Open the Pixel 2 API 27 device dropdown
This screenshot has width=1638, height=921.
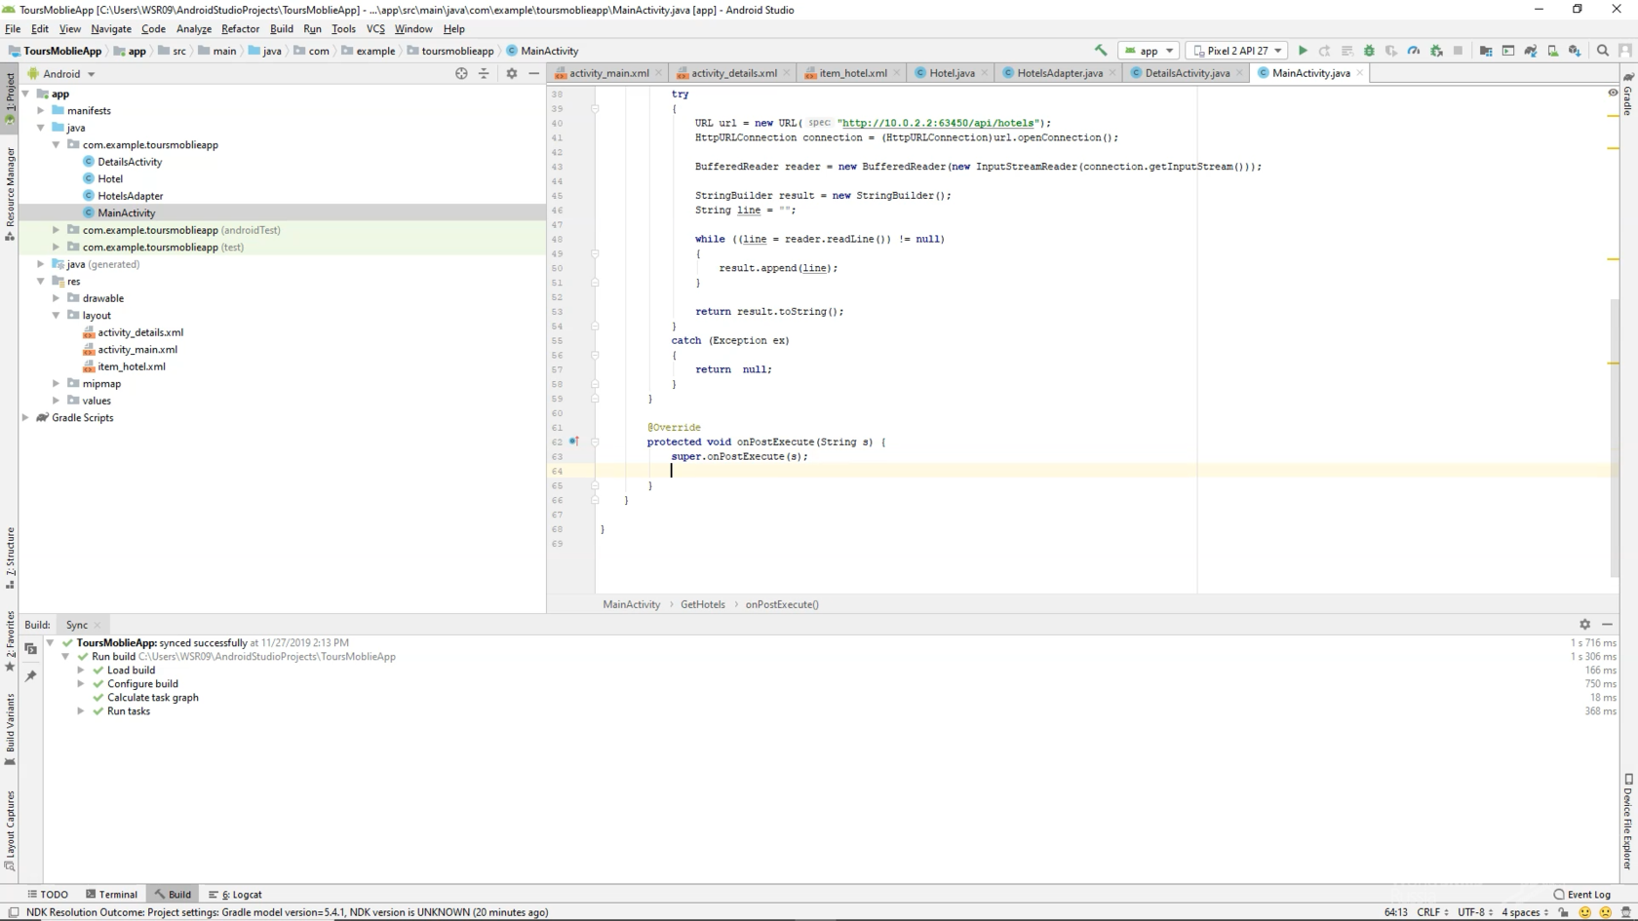click(1236, 51)
